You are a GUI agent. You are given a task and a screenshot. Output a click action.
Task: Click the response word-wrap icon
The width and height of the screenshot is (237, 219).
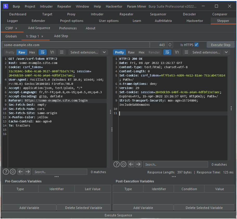pyautogui.click(x=167, y=52)
